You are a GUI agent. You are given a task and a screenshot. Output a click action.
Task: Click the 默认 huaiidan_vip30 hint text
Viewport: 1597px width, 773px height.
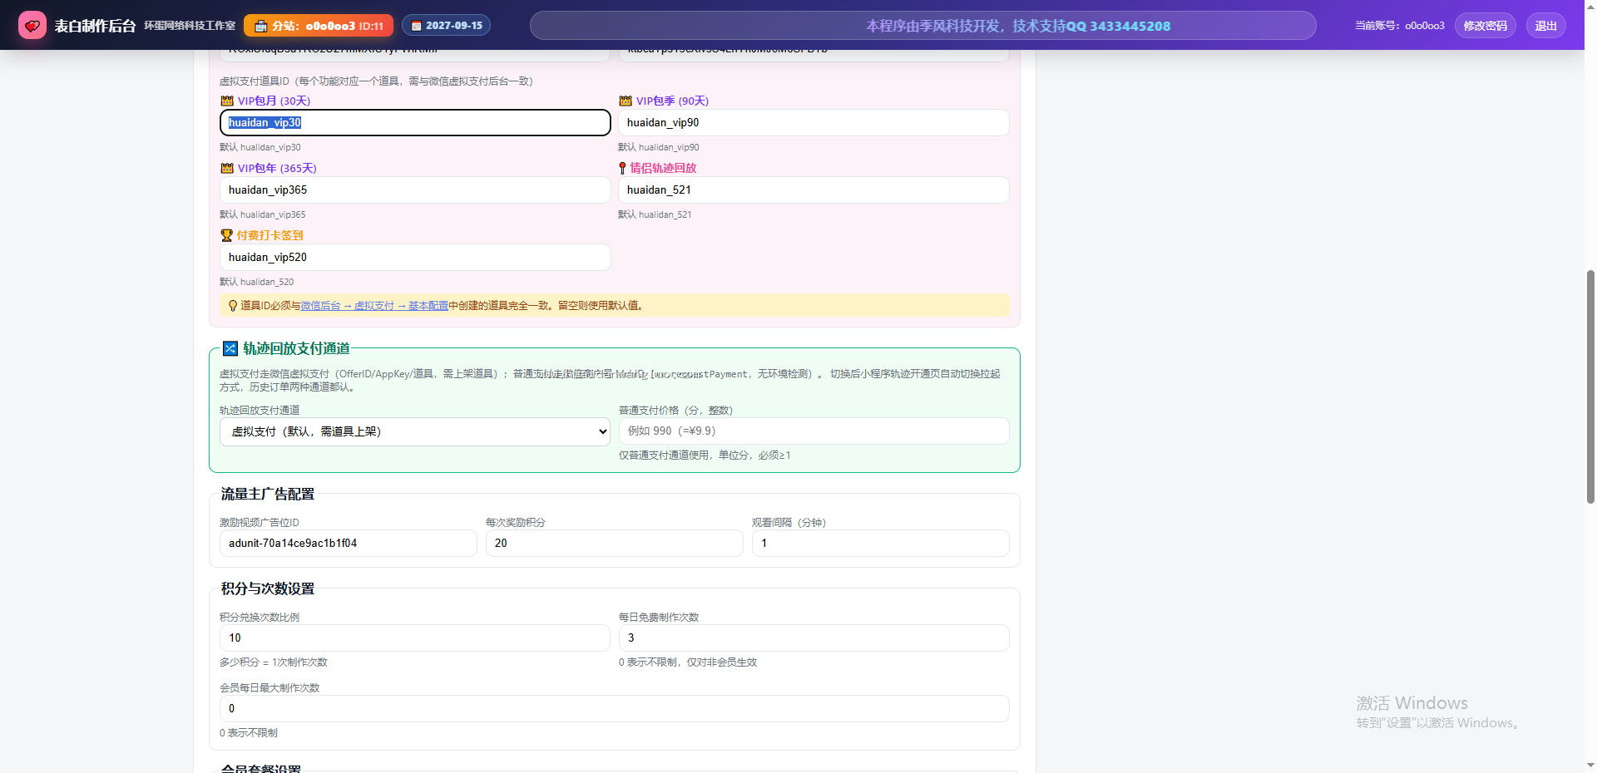[260, 147]
